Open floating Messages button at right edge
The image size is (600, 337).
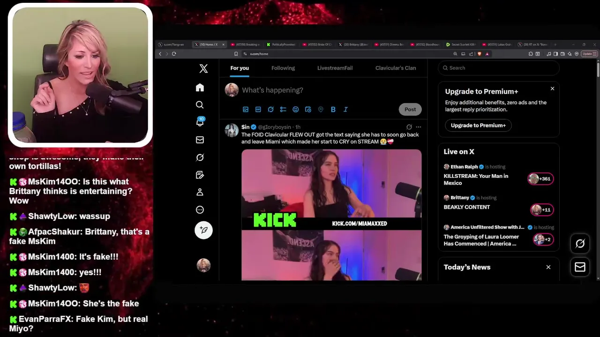point(580,267)
